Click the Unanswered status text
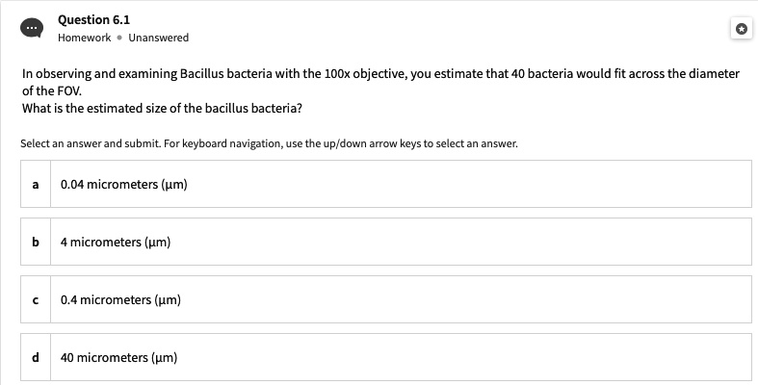This screenshot has height=385, width=758. tap(159, 38)
